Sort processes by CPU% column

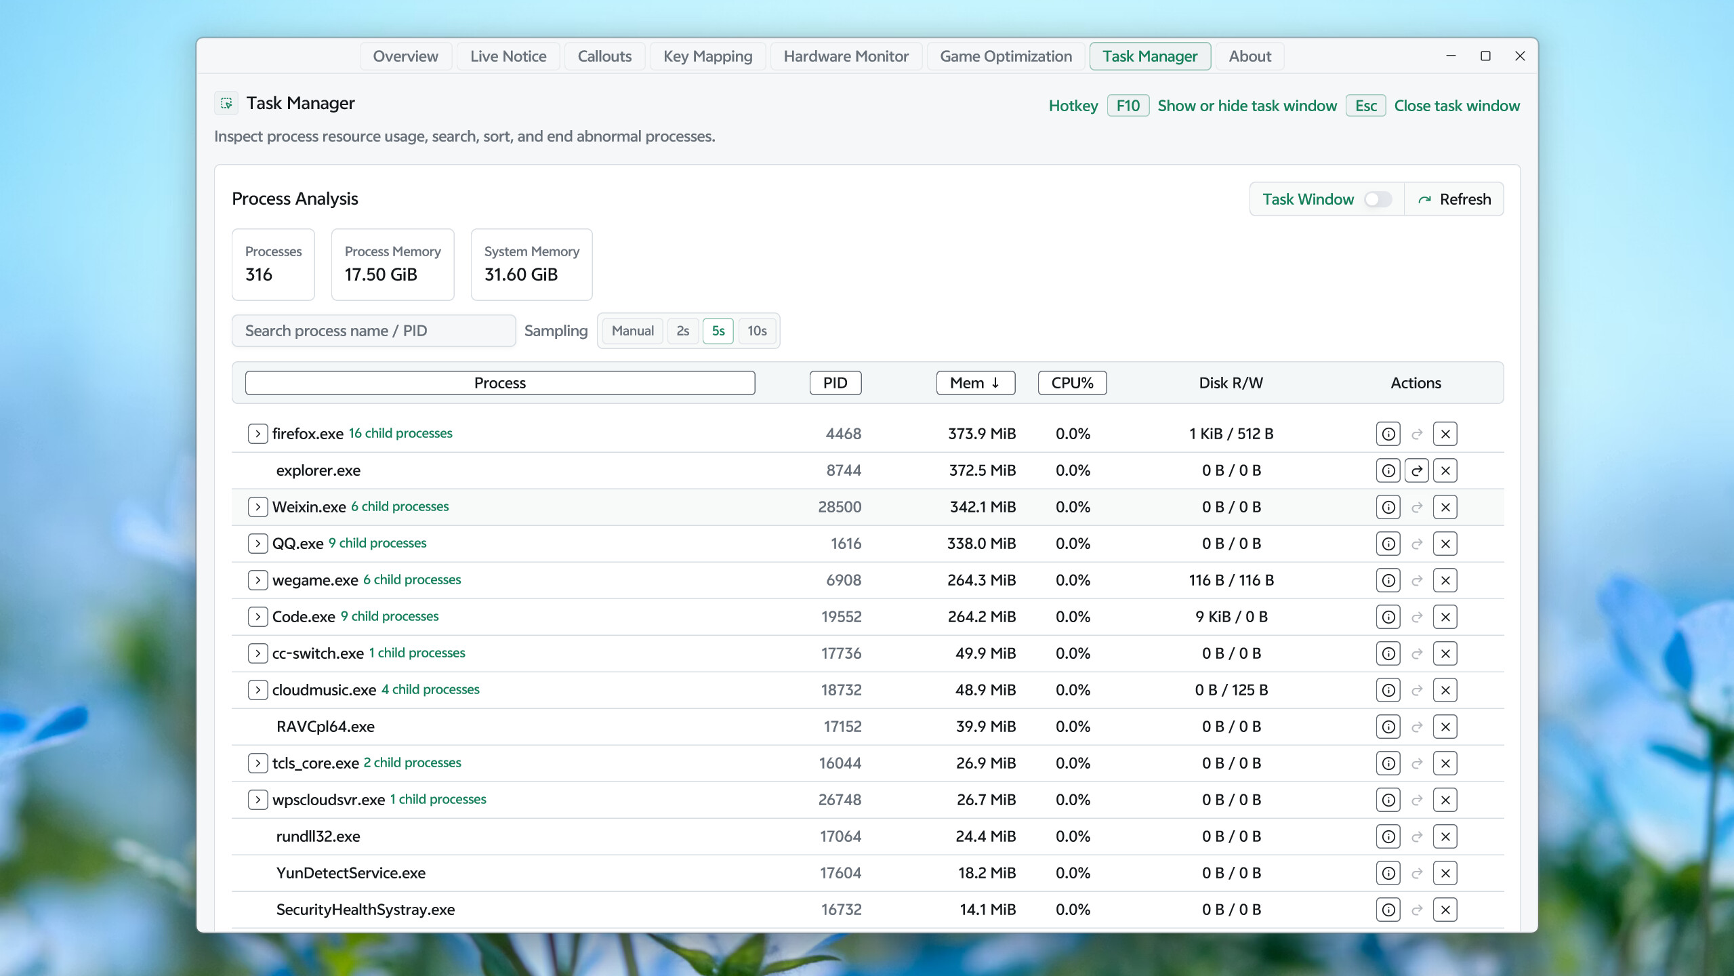pyautogui.click(x=1072, y=383)
